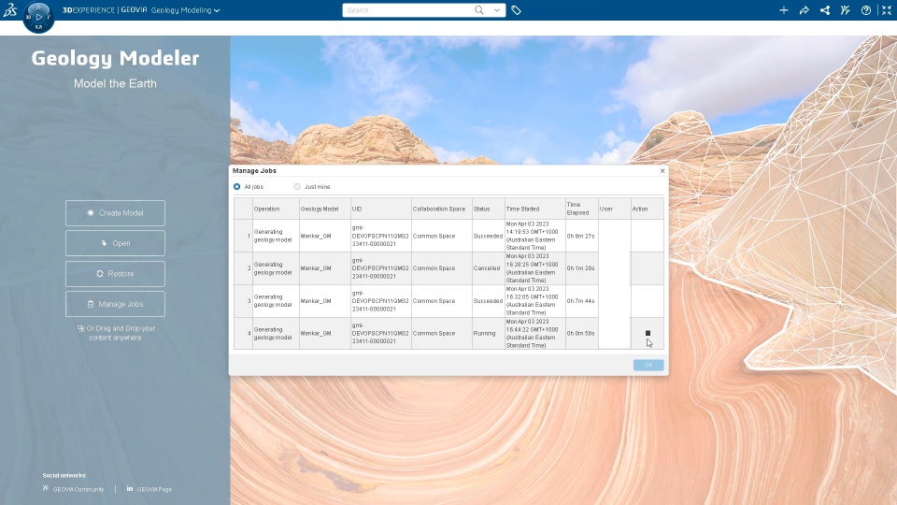
Task: Click the collapse fullscreen icon
Action: pos(887,10)
